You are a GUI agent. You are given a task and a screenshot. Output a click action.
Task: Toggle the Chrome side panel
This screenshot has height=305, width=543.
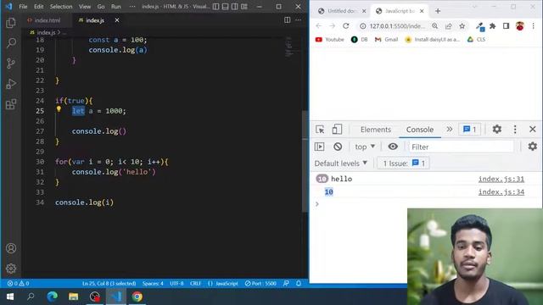pos(506,26)
